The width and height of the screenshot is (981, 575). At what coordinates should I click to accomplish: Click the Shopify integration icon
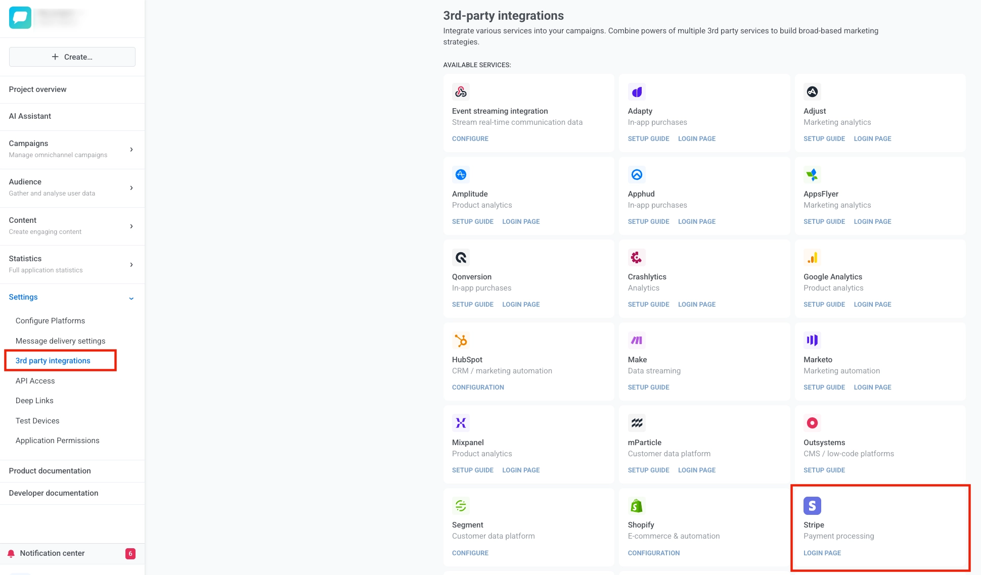[637, 505]
